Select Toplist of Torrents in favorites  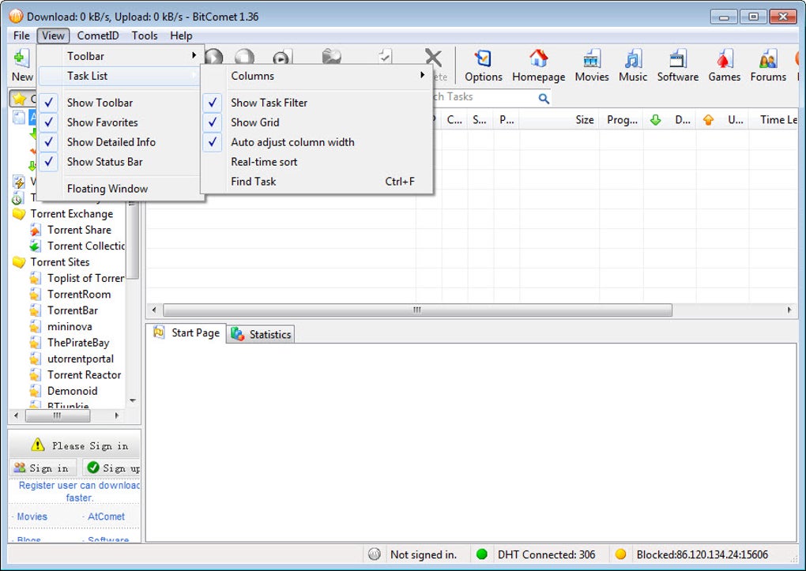pyautogui.click(x=85, y=278)
